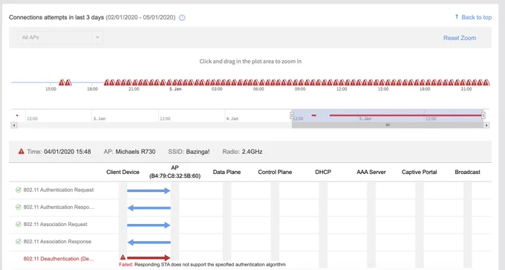
Task: Click the AAA Server column header
Action: 371,172
